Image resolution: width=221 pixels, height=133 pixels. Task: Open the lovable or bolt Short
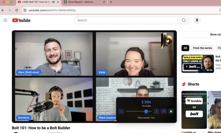pos(194,110)
